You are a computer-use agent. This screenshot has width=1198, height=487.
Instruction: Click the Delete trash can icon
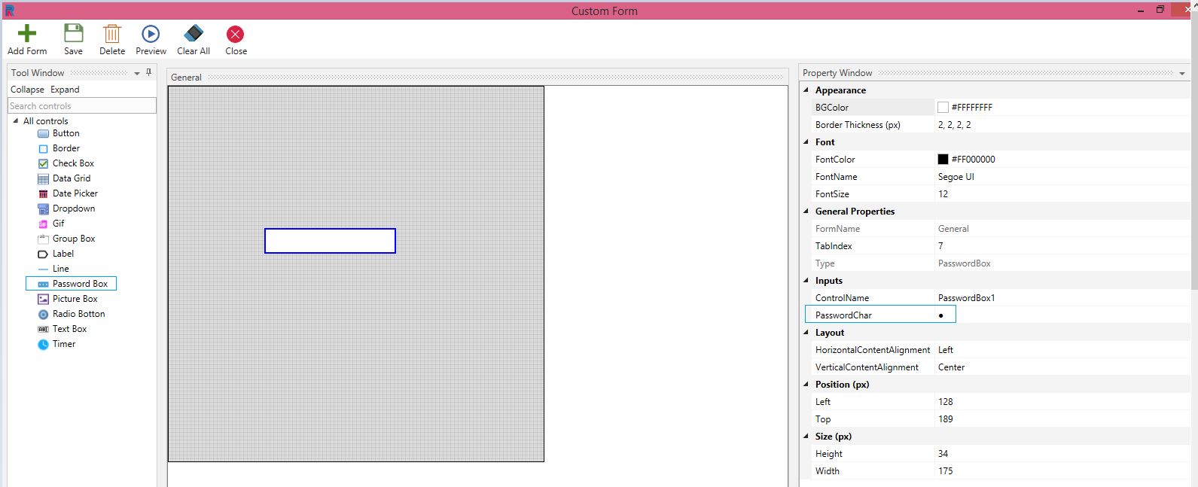click(112, 34)
